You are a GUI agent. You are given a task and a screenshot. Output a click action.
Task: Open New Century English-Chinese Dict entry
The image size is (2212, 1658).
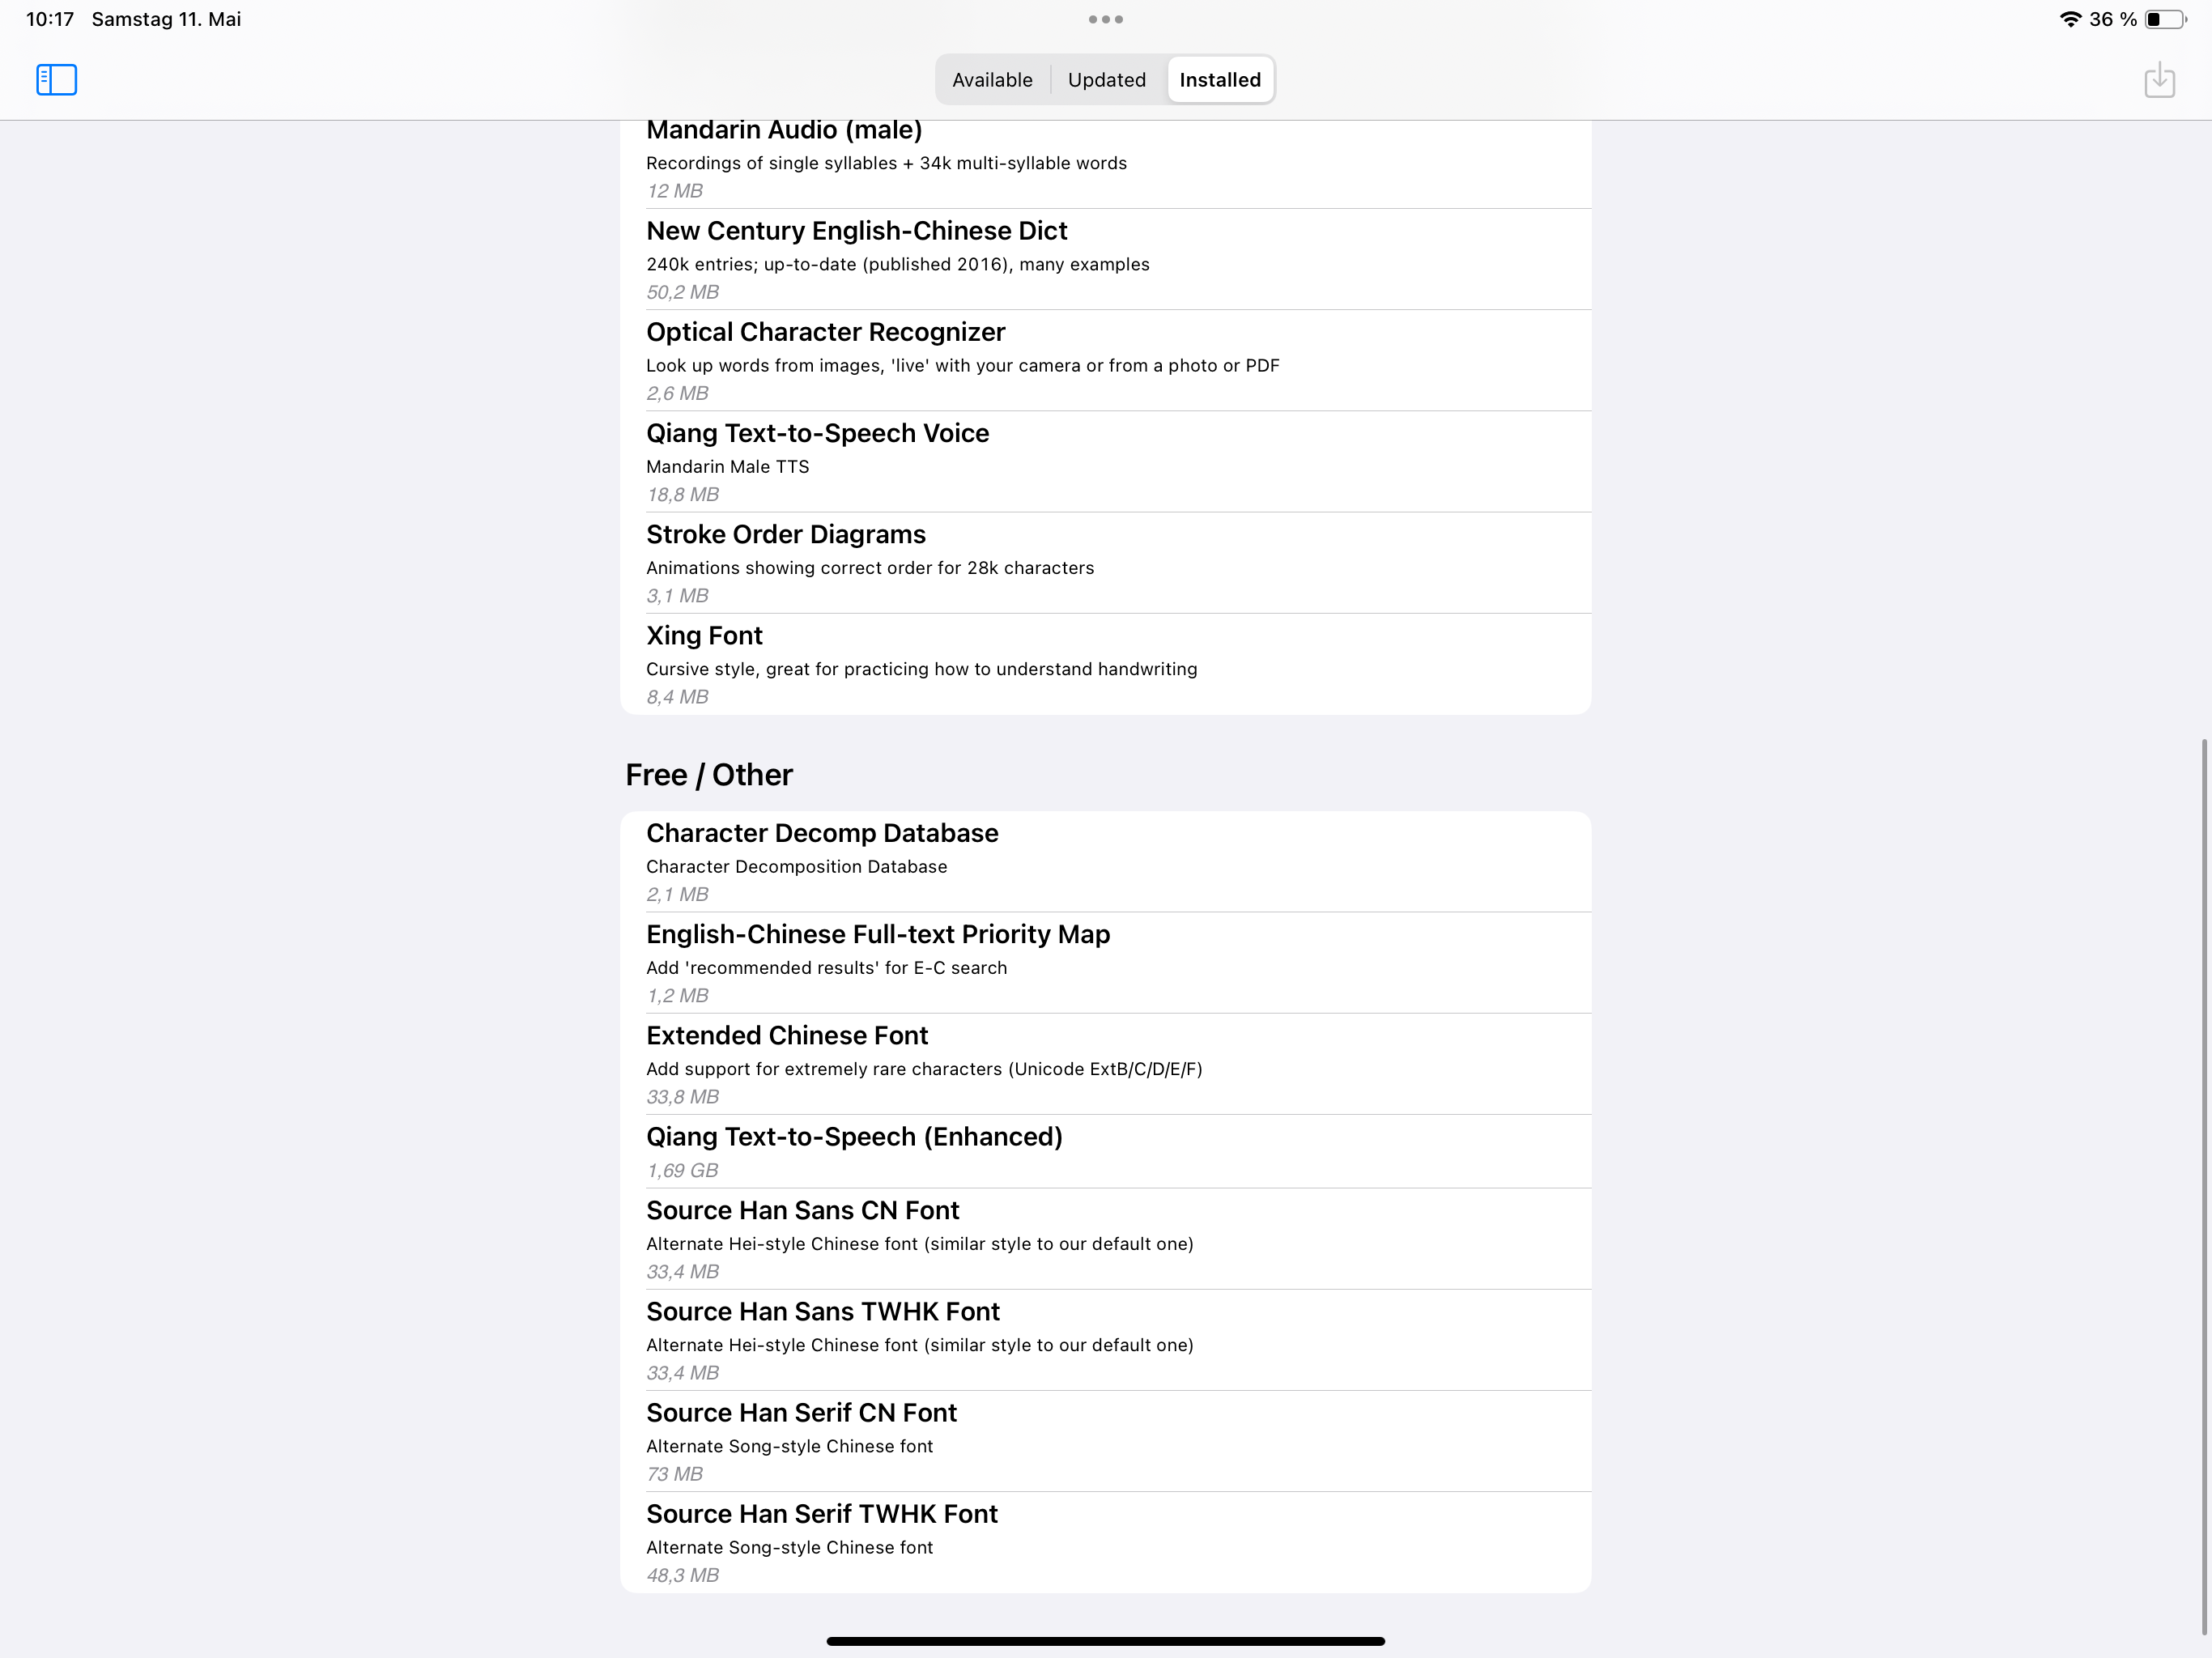coord(1105,260)
